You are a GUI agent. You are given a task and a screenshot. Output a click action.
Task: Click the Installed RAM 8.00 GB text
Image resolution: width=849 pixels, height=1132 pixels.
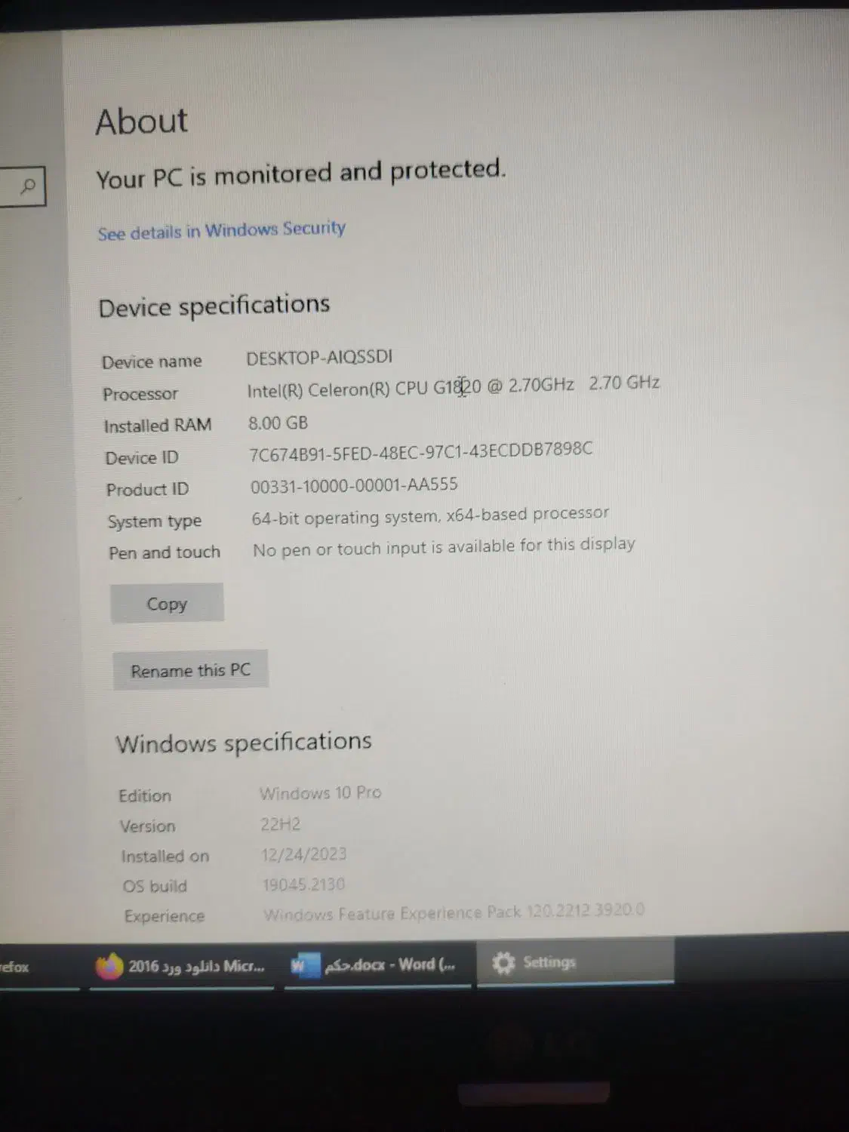pyautogui.click(x=278, y=423)
